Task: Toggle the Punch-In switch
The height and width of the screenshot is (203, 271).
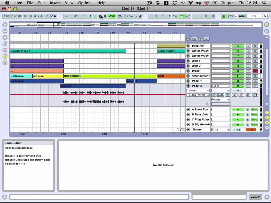Action: 175,16
